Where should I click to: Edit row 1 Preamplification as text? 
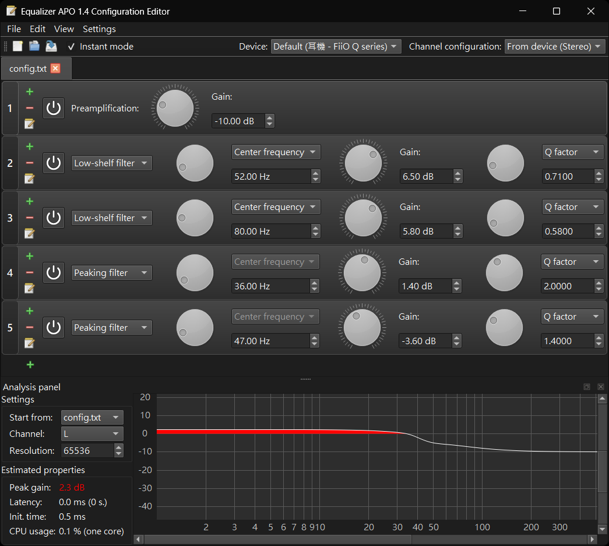click(30, 124)
